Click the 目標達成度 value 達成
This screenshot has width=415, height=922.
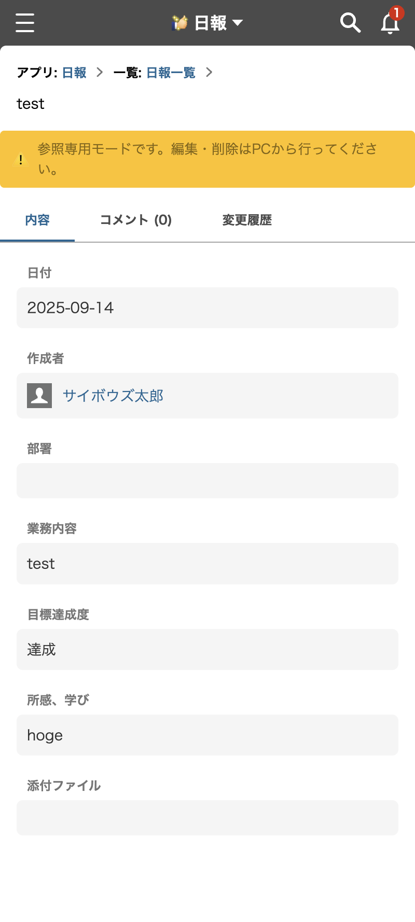[208, 649]
